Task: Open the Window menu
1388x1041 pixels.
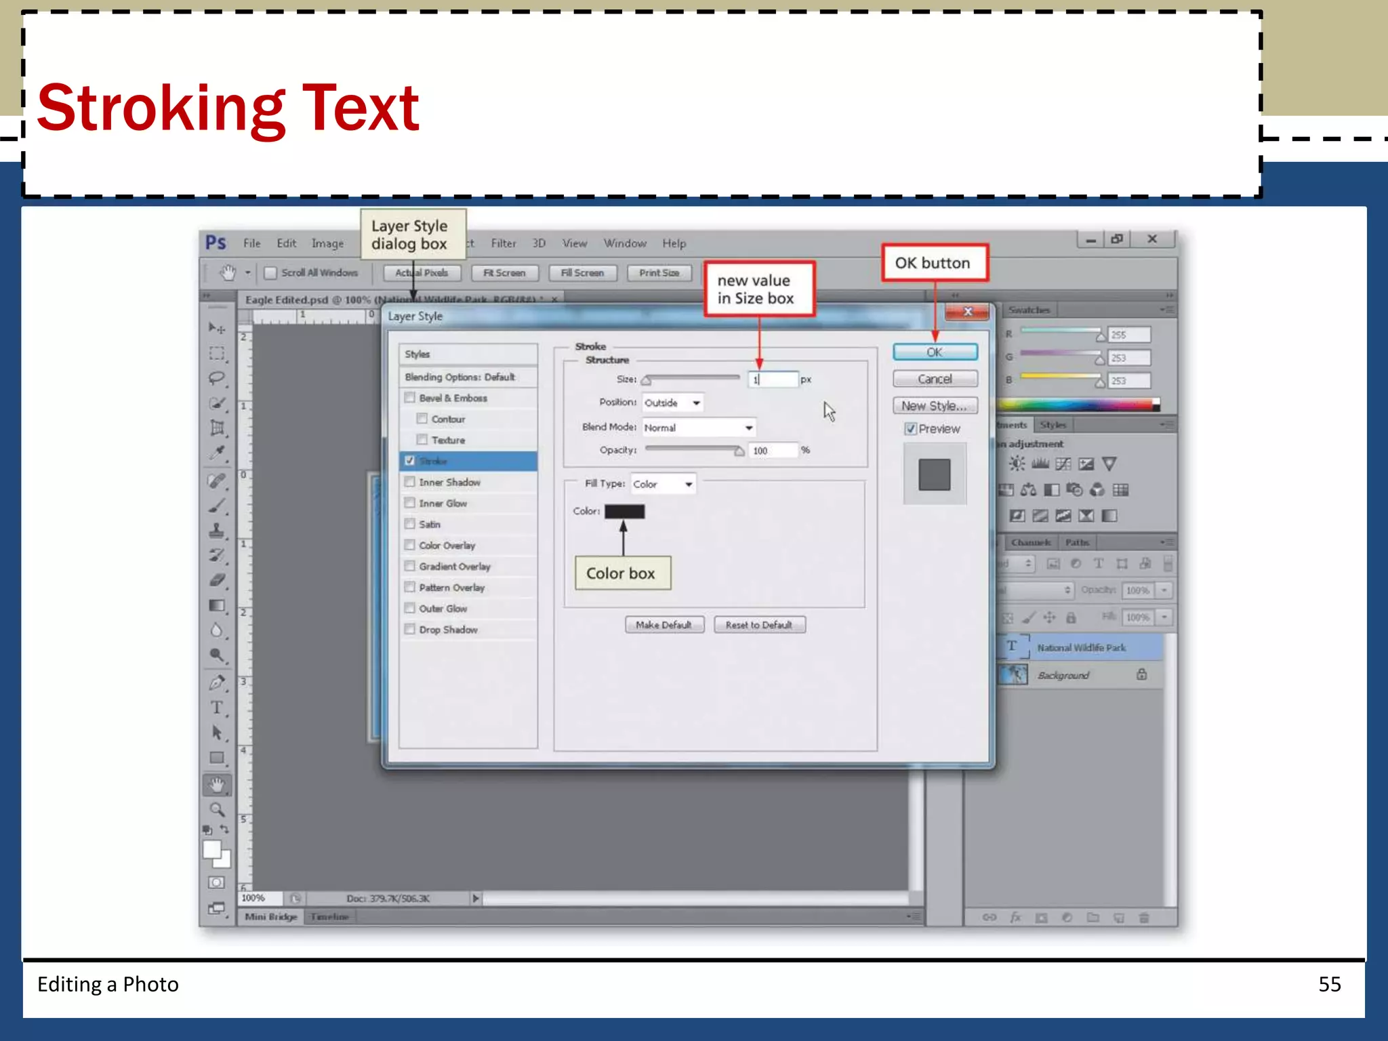Action: [x=625, y=243]
